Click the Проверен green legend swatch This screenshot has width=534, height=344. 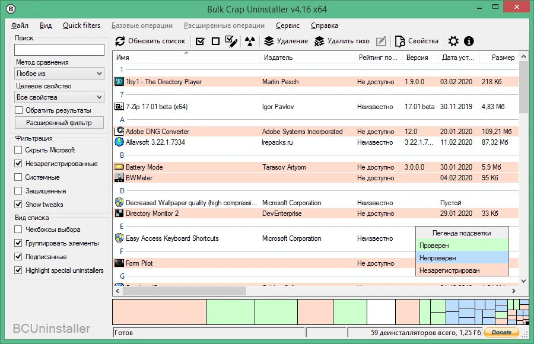462,246
